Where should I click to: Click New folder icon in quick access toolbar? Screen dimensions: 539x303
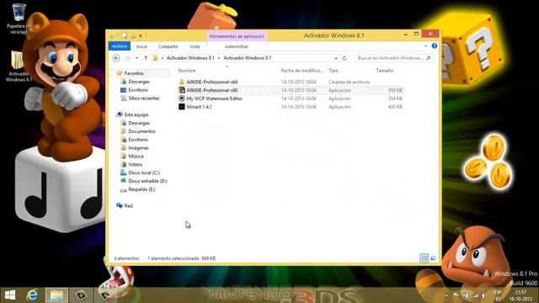click(133, 35)
